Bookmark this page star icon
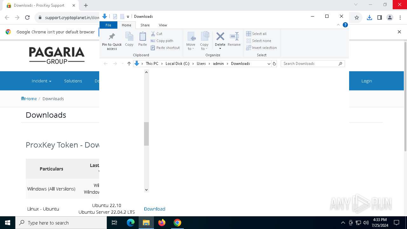This screenshot has width=407, height=229. 357,18
